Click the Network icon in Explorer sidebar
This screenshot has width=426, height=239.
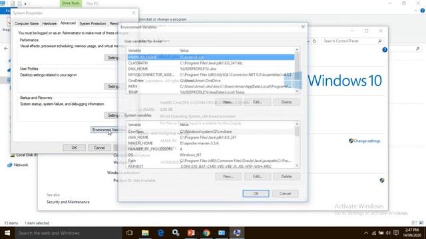(10, 165)
